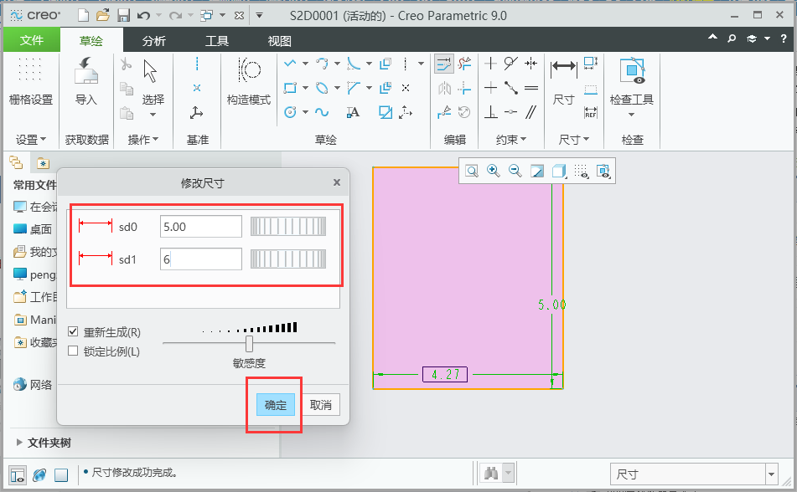The width and height of the screenshot is (797, 492).
Task: Click the datum Centerline tool
Action: pyautogui.click(x=197, y=64)
